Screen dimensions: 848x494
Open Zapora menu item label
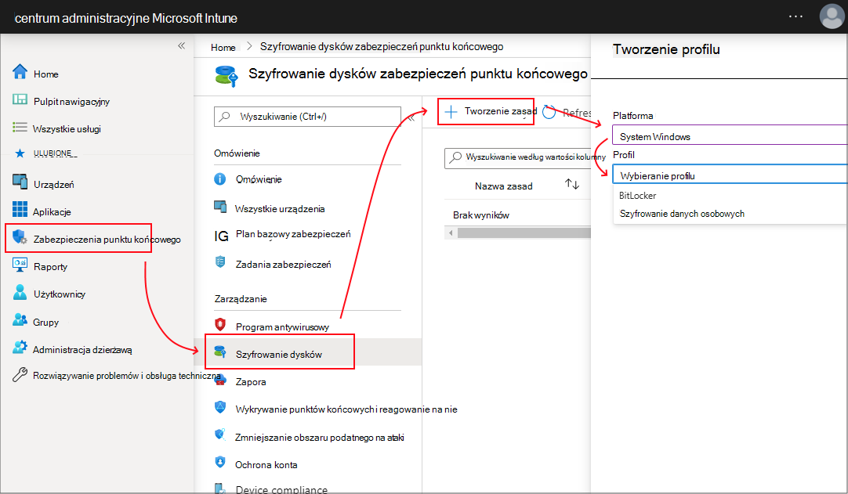coord(251,381)
